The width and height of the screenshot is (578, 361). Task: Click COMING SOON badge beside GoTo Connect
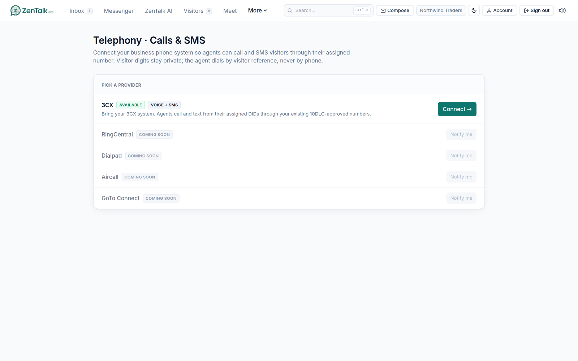tap(161, 199)
